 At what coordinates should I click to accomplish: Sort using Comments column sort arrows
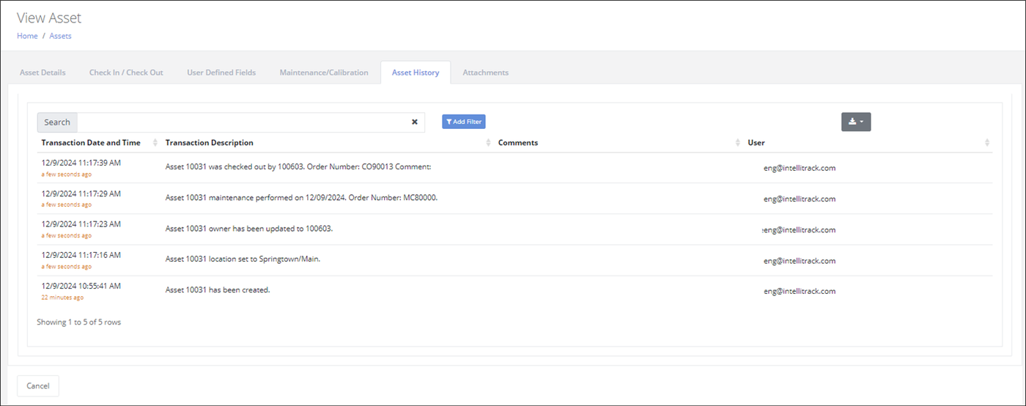737,143
